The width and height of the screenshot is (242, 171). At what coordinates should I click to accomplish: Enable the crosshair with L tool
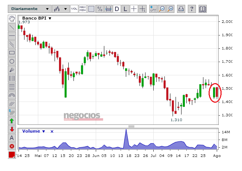(x=142, y=9)
